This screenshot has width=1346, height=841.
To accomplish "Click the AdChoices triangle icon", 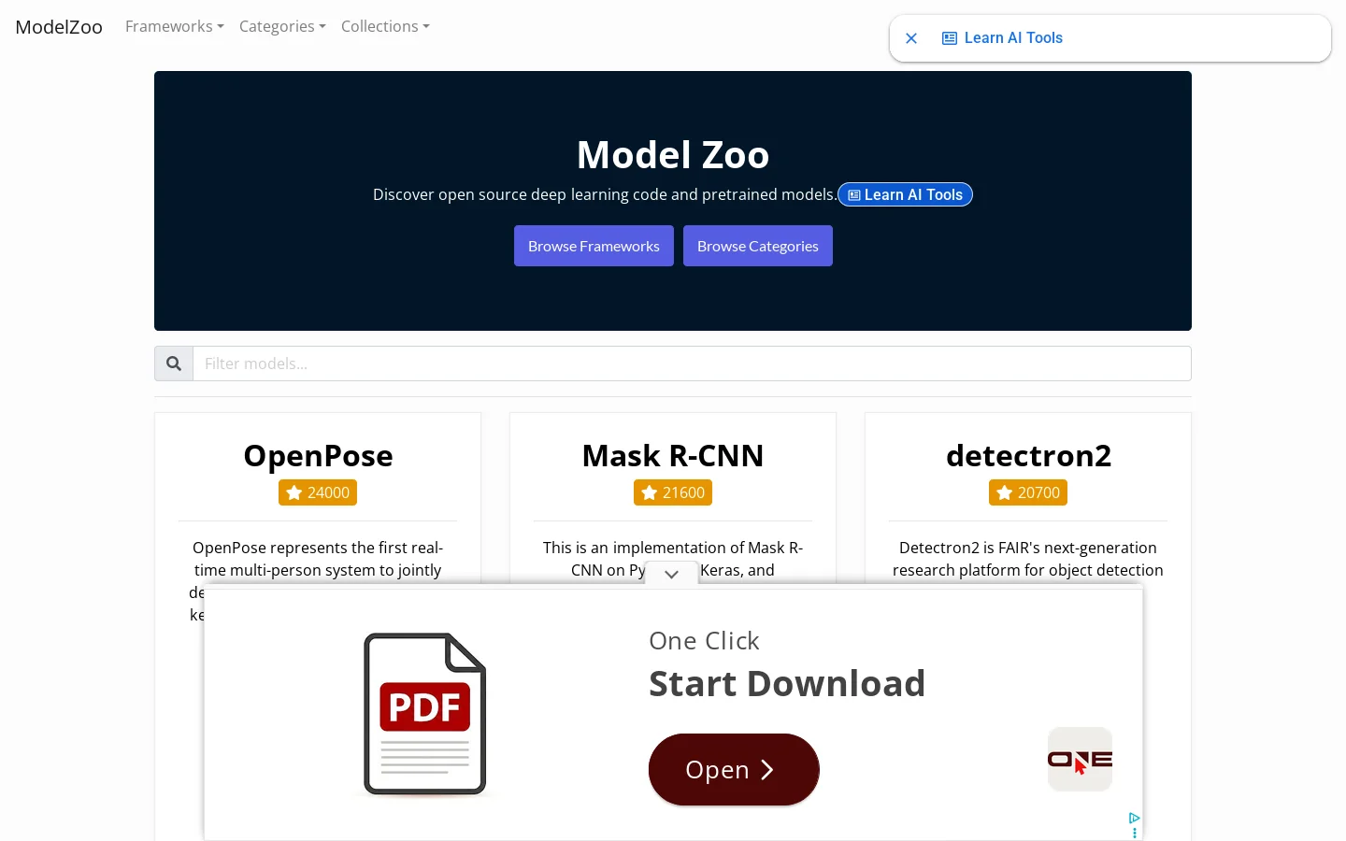I will pyautogui.click(x=1134, y=818).
